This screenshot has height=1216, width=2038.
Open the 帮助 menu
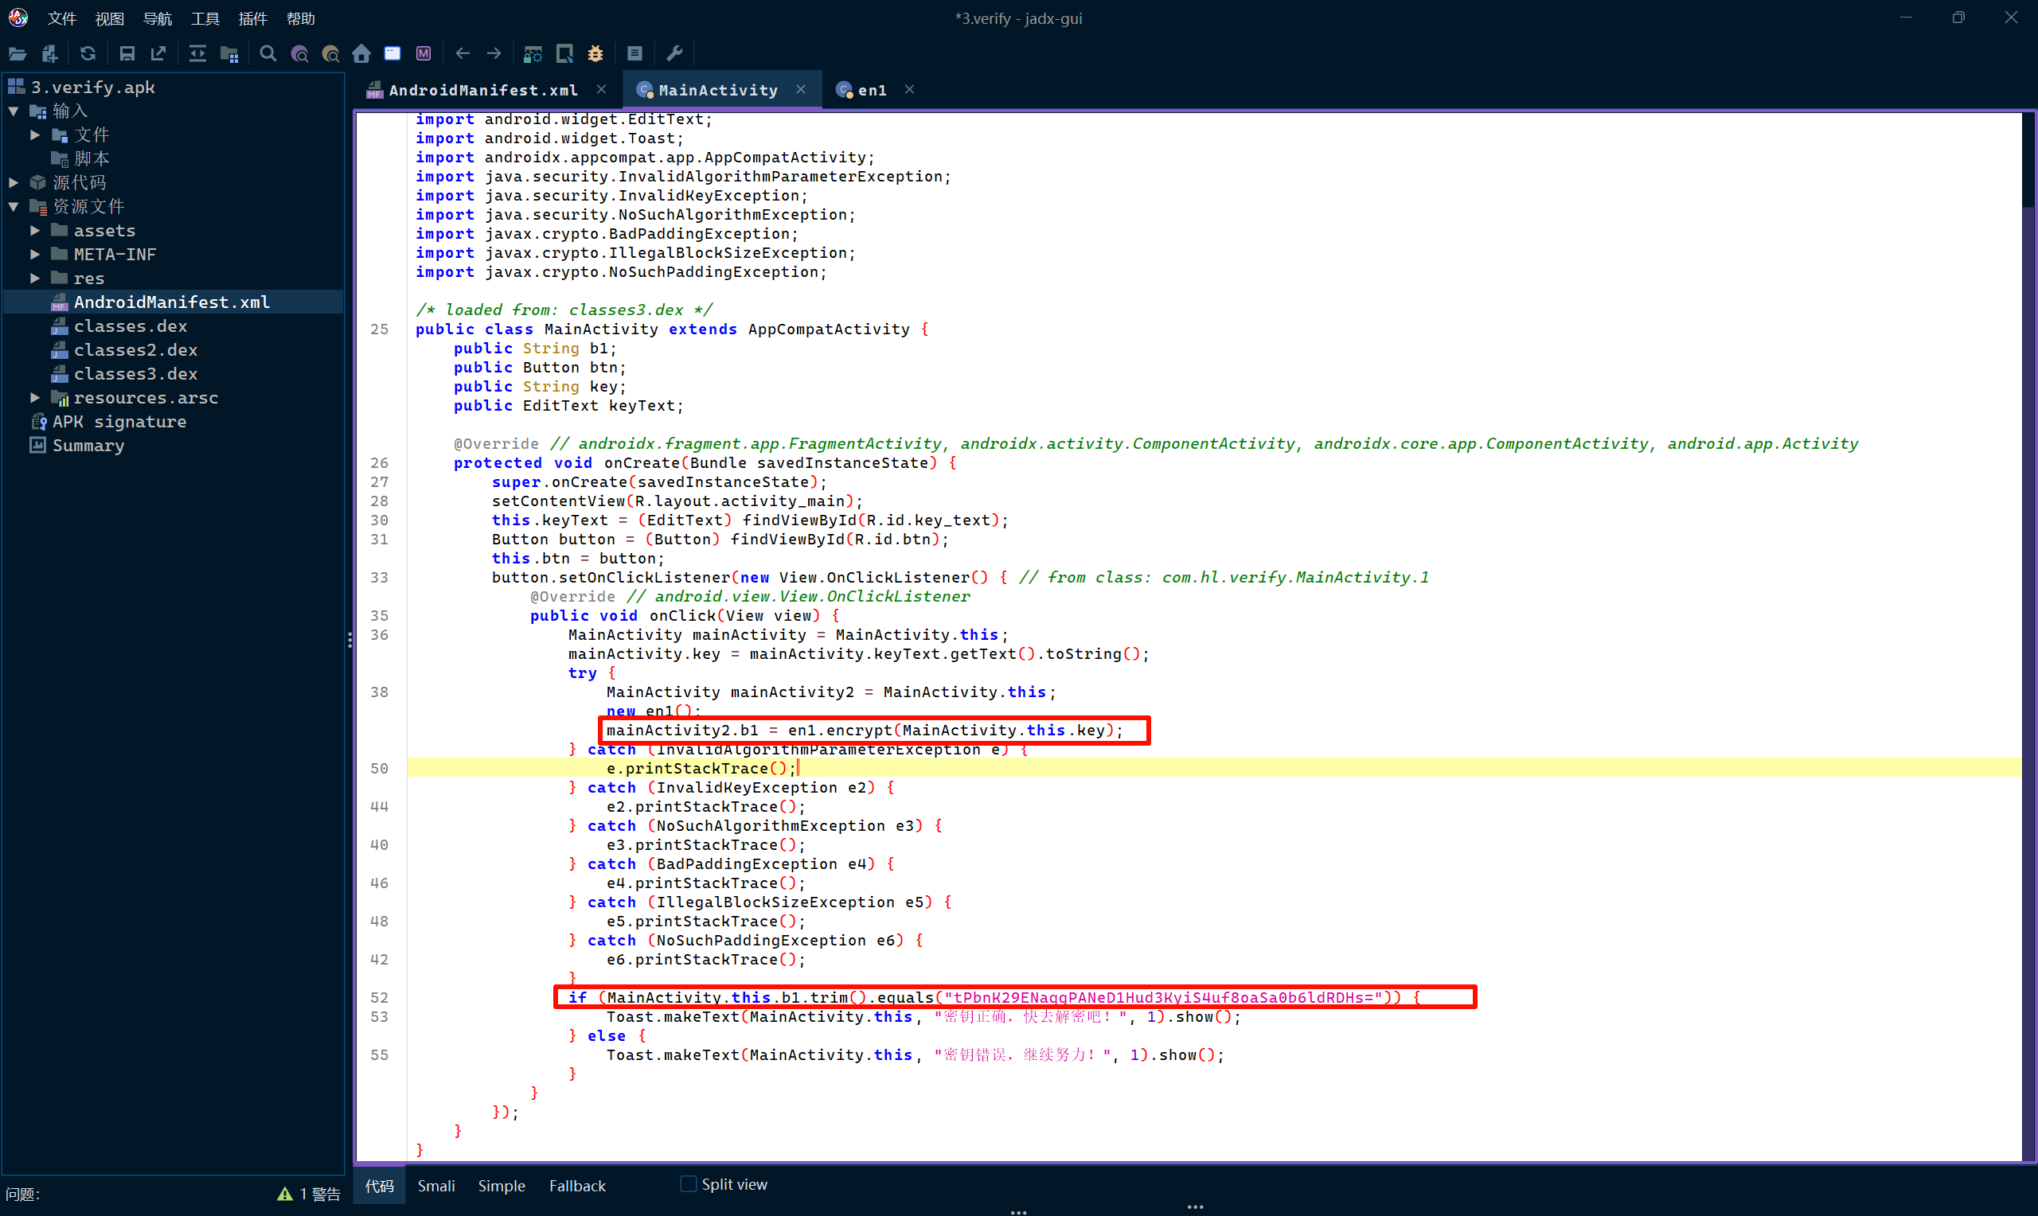301,18
